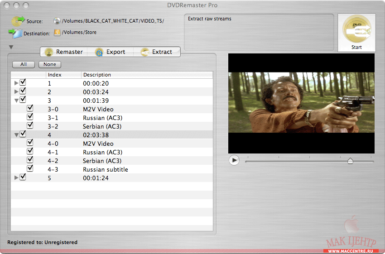This screenshot has height=254, width=385.
Task: Expand title 5 row
Action: (x=16, y=177)
